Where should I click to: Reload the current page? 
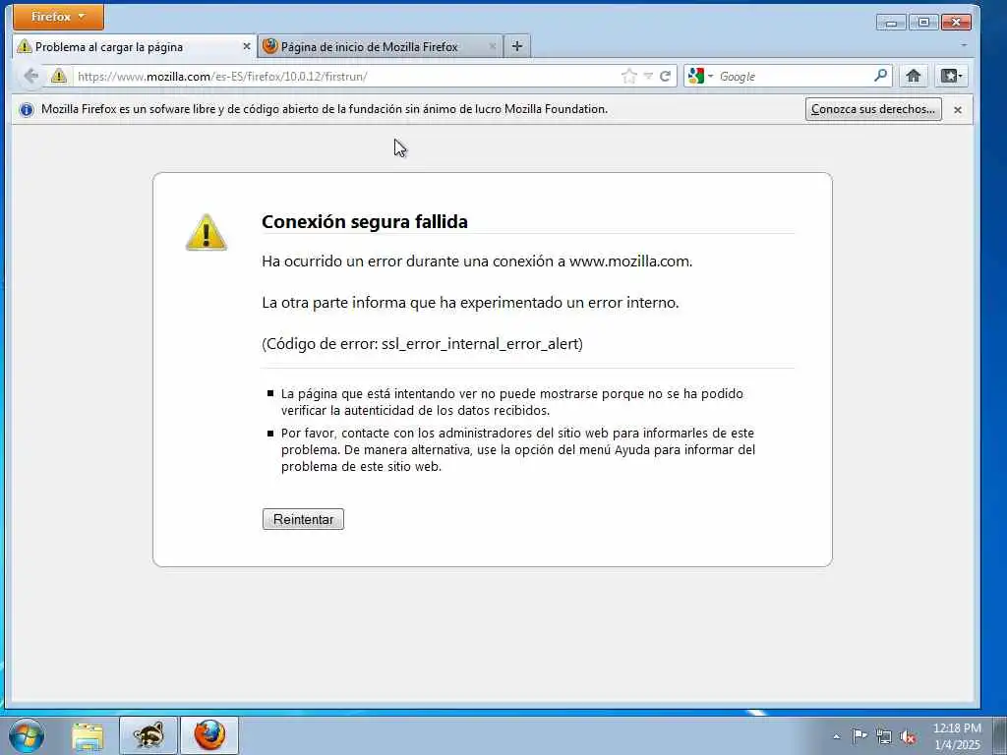click(666, 77)
